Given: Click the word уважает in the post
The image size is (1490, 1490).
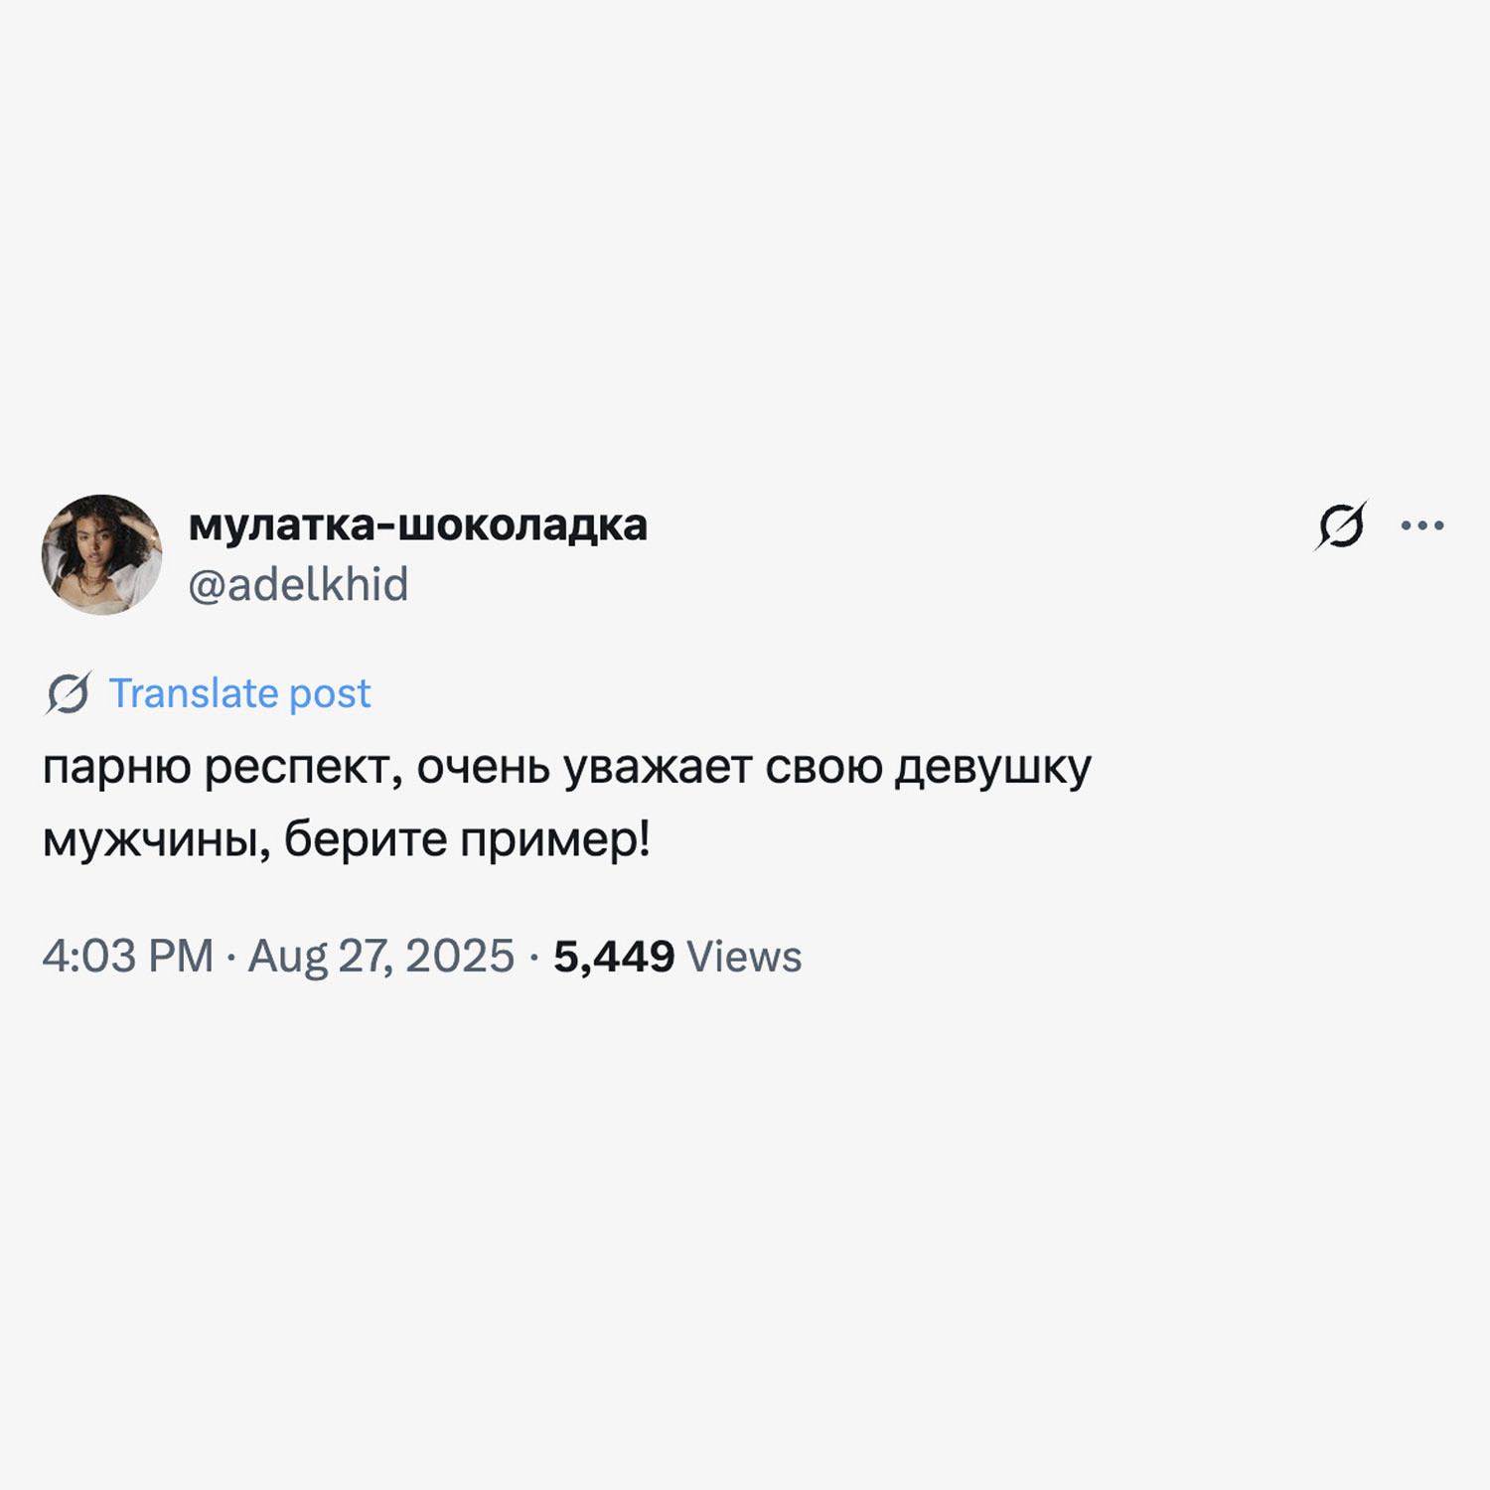Looking at the screenshot, I should (658, 768).
